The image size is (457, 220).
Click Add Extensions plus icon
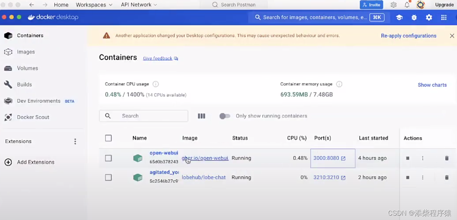pos(8,162)
